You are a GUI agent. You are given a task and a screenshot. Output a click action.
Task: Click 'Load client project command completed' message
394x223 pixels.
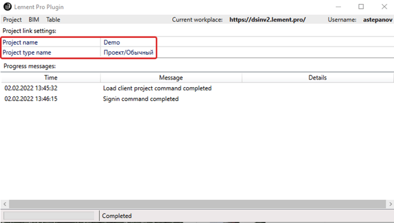pos(157,88)
